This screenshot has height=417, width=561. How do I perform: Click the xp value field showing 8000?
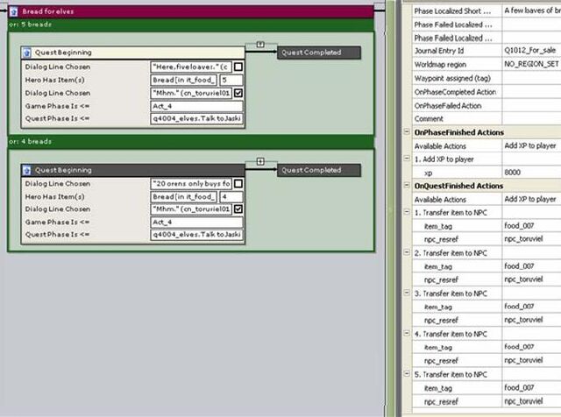(532, 173)
